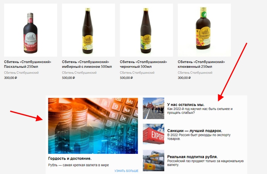The width and height of the screenshot is (267, 174).
Task: Open the Гордость и достояние headline
Action: (70, 158)
